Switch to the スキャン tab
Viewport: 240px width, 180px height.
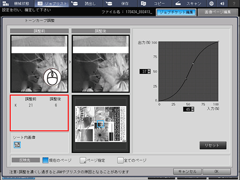(x=189, y=3)
